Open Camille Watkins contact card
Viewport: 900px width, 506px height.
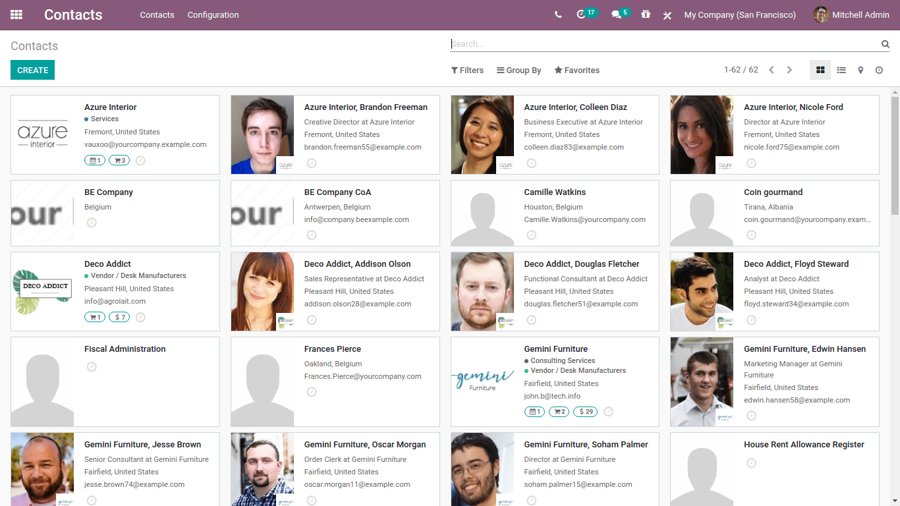[555, 213]
